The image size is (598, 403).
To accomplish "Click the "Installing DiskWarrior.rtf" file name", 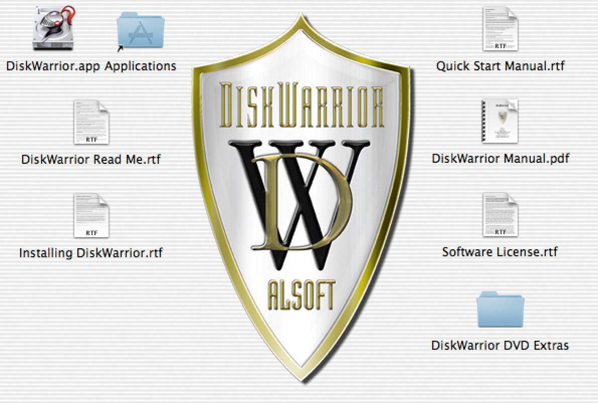I will point(91,253).
